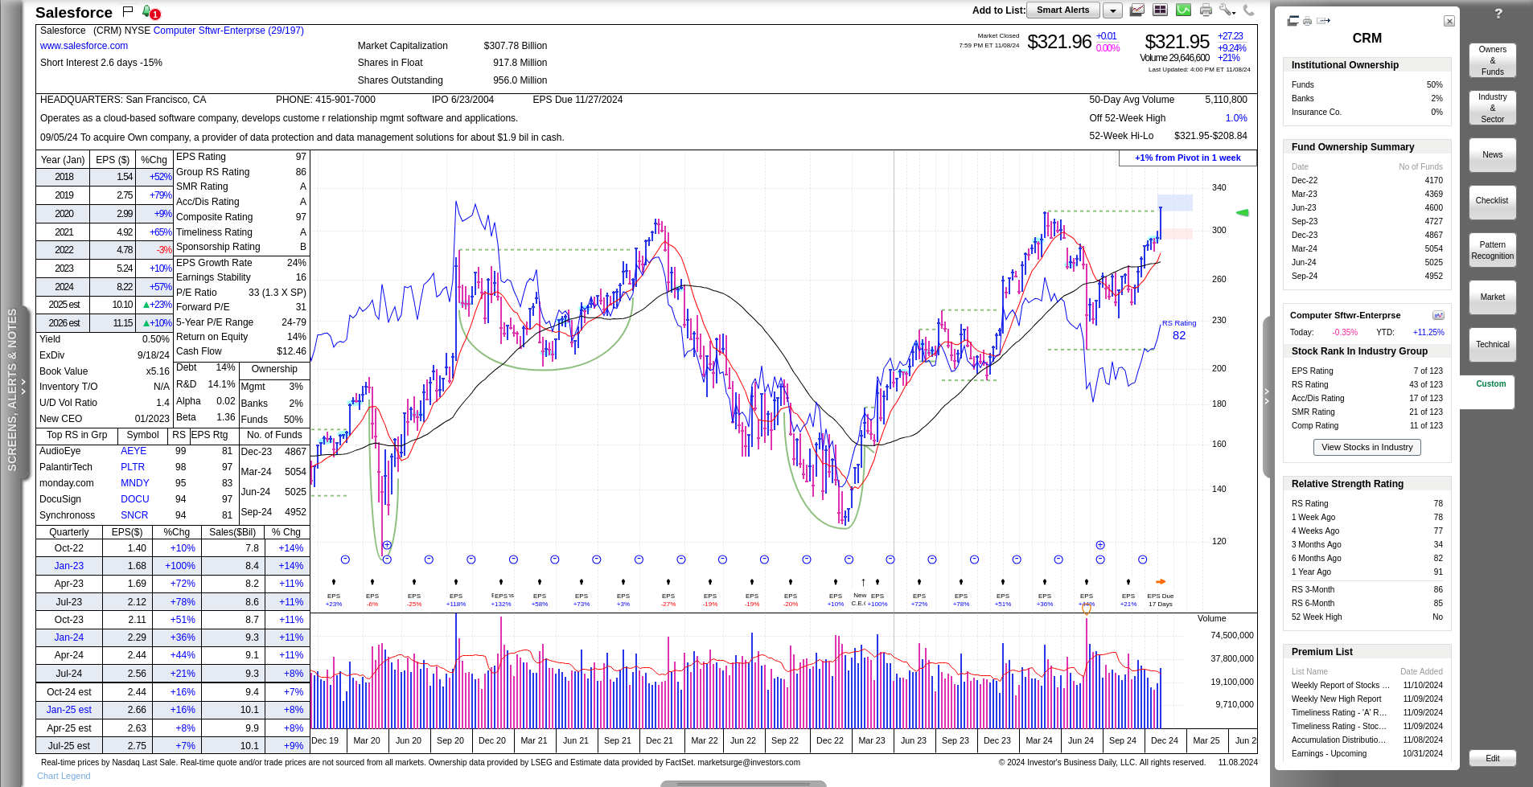The width and height of the screenshot is (1533, 787).
Task: Print the CRM side panel
Action: pyautogui.click(x=1308, y=21)
